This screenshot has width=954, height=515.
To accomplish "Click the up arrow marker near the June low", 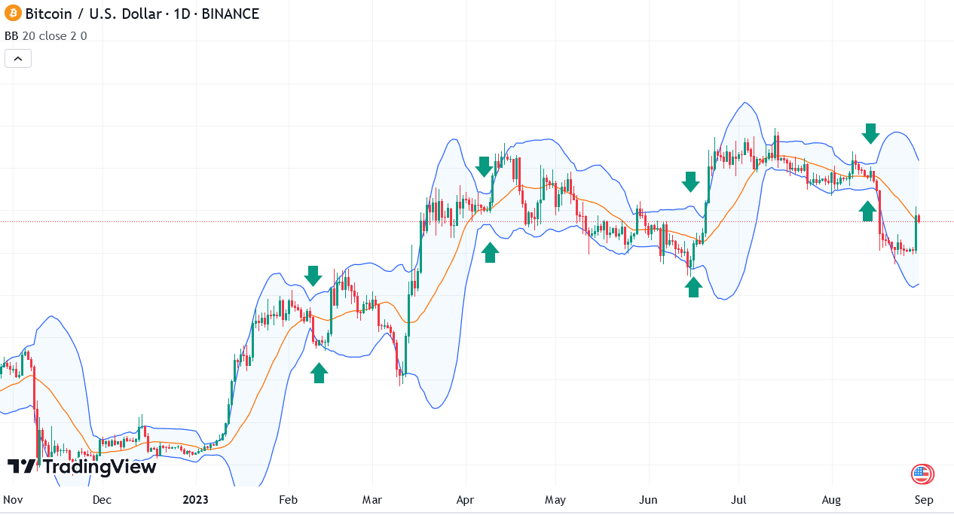I will 693,287.
